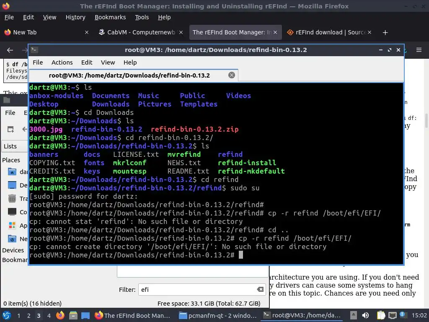Switch to rEFInd Boot Manager browser tab
429x322 pixels.
point(235,32)
